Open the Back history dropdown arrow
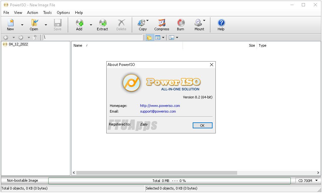322x193 pixels. tap(14, 37)
